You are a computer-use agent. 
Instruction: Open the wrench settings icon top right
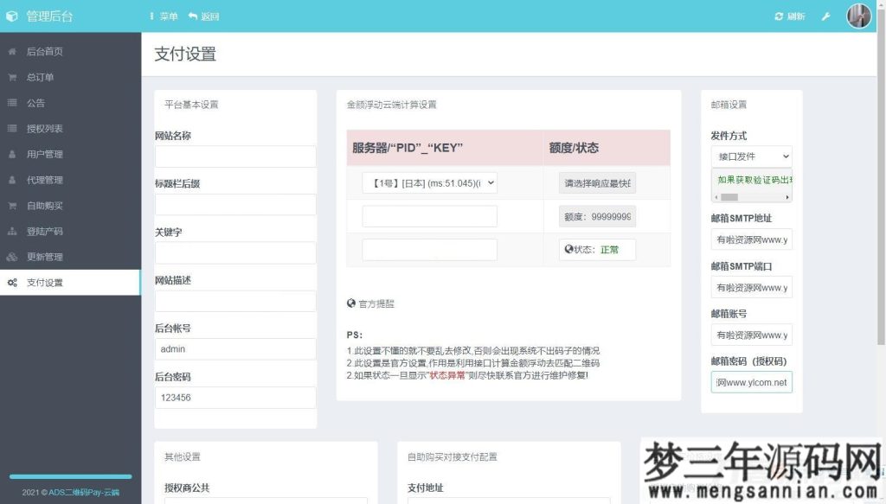click(x=825, y=16)
